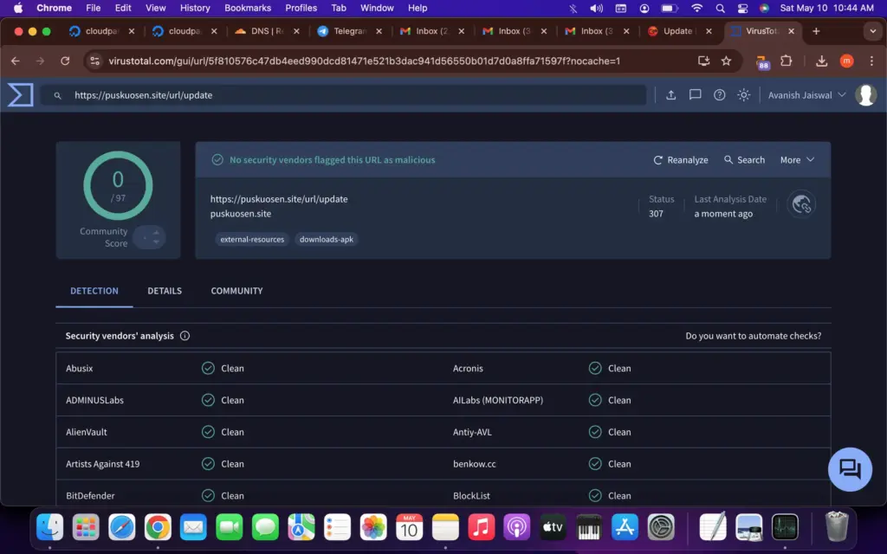The height and width of the screenshot is (554, 887).
Task: Click the downloads-apk tag
Action: pyautogui.click(x=327, y=239)
